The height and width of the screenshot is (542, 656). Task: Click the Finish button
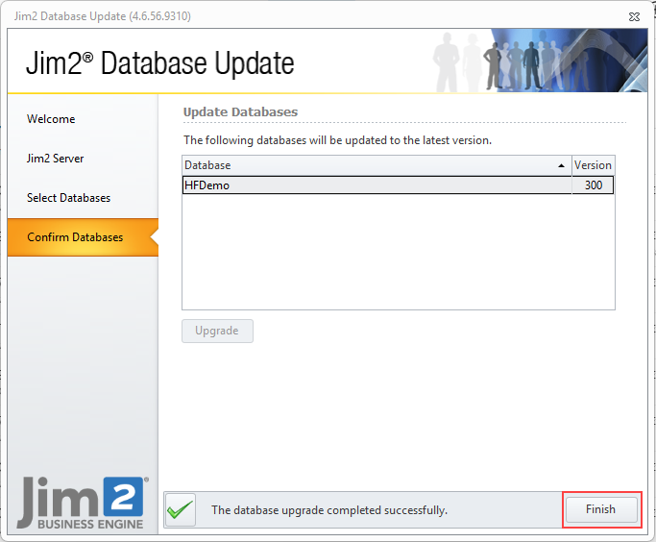[x=601, y=509]
